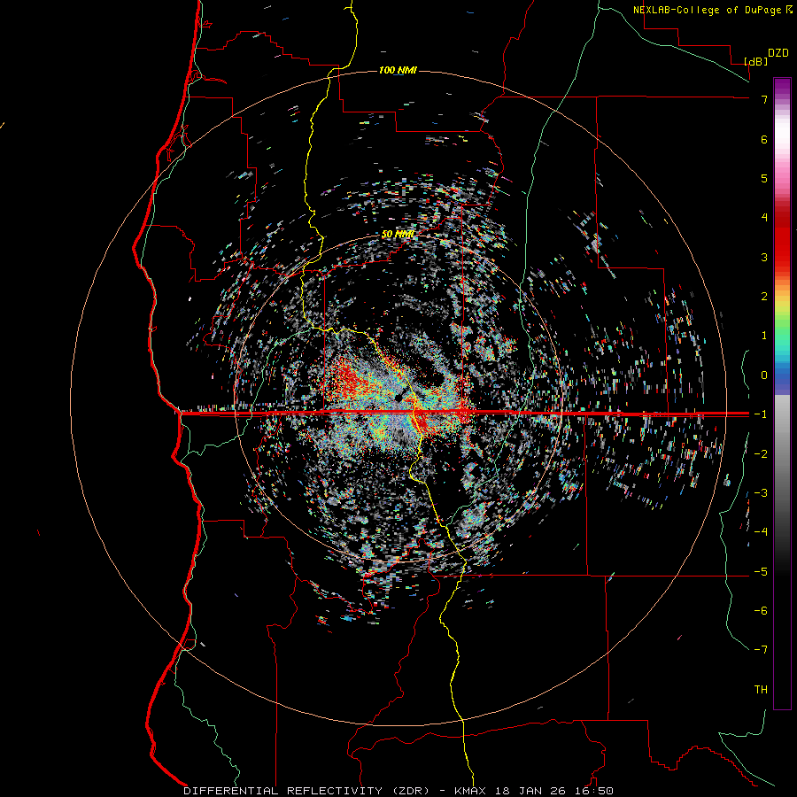The height and width of the screenshot is (797, 797).
Task: Click the NEXLAB-College of DuPage label
Action: coord(712,10)
